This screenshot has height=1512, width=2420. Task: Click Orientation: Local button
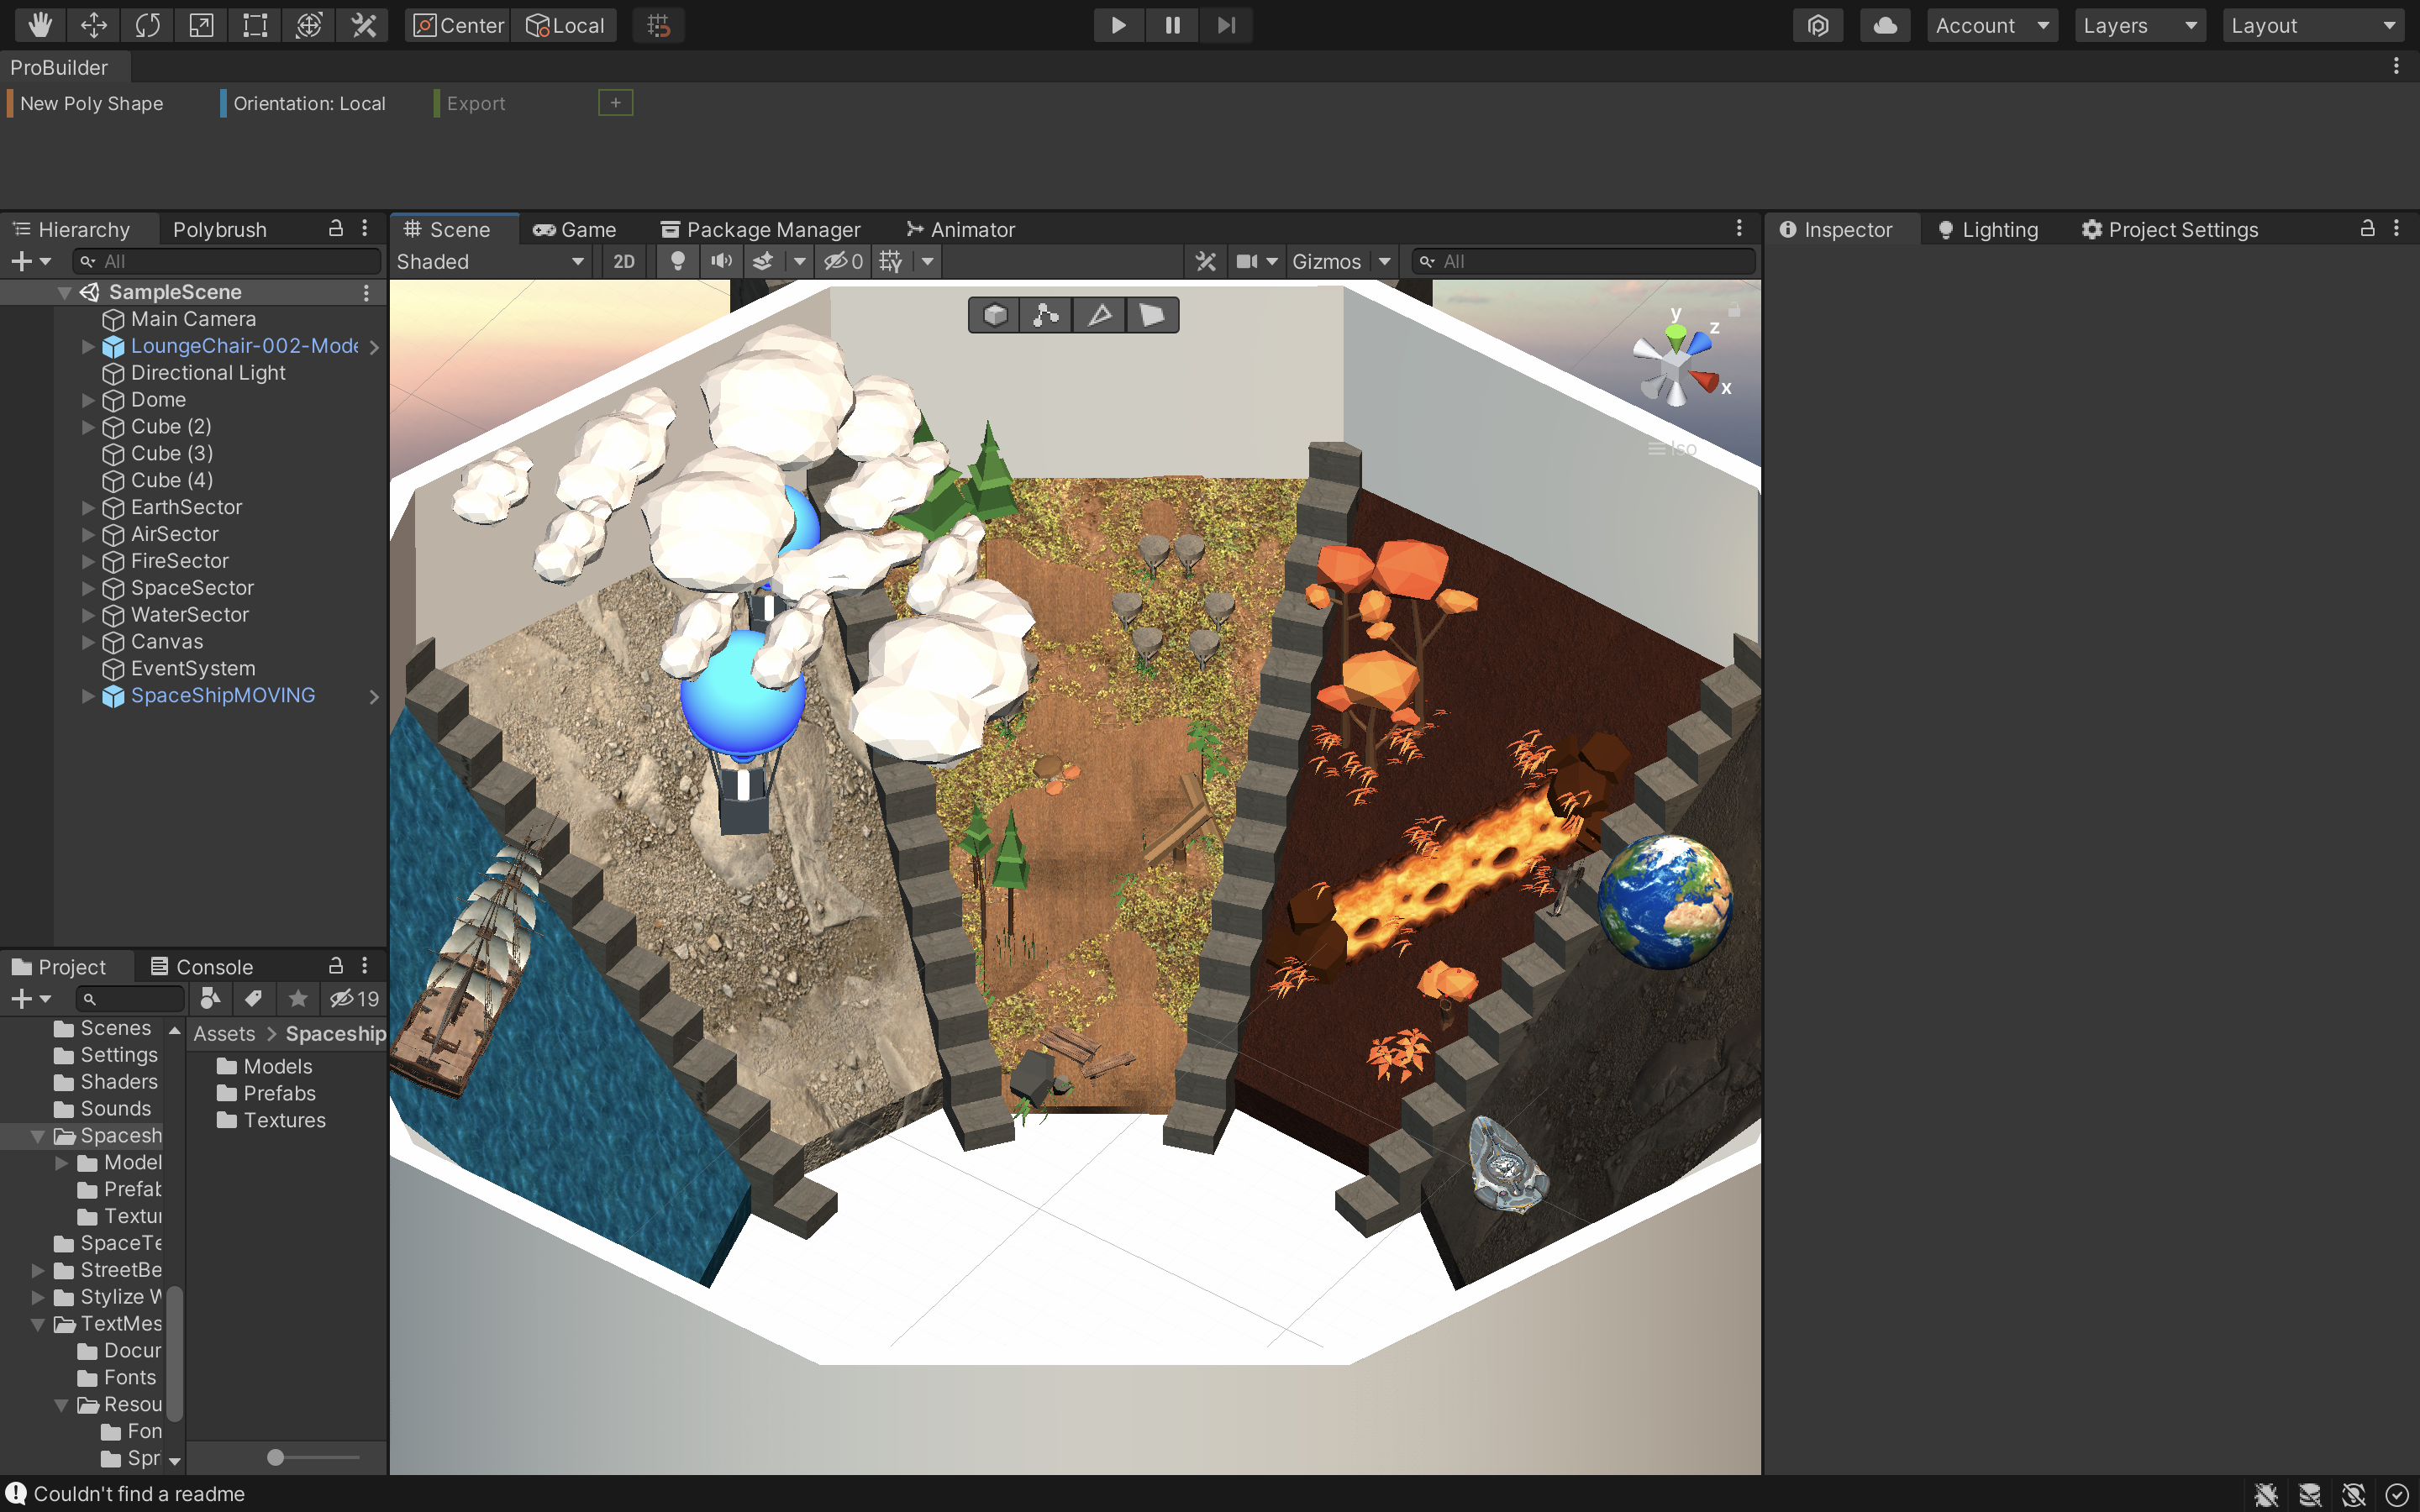(310, 103)
